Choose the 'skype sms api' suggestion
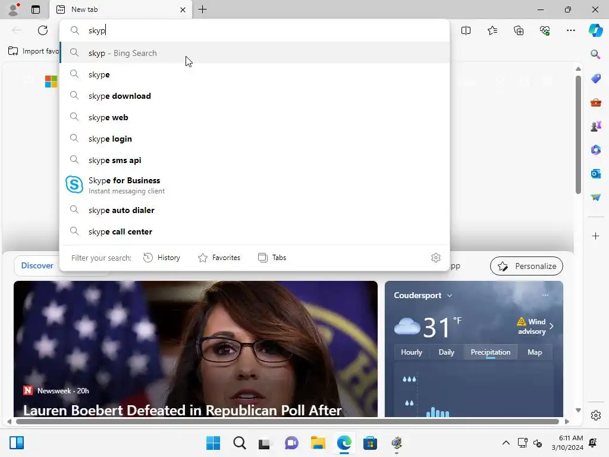This screenshot has width=609, height=457. (x=255, y=159)
